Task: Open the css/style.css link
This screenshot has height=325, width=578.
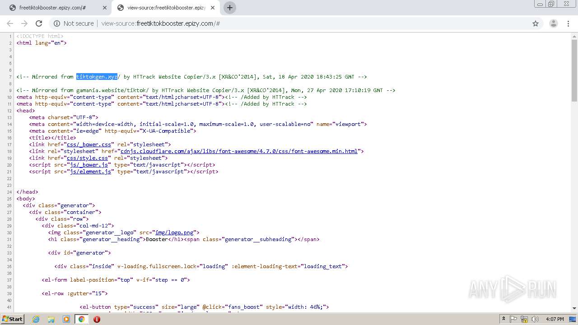Action: click(87, 158)
